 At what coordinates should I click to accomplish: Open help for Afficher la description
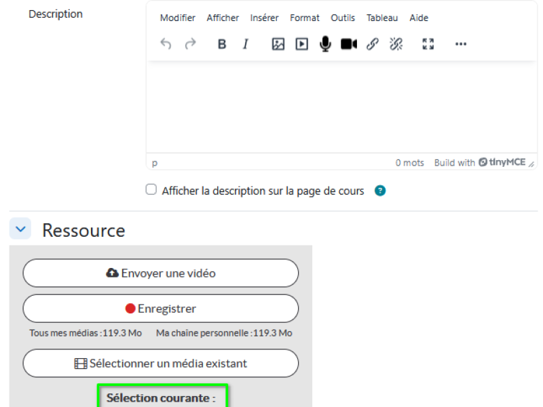[x=380, y=191]
